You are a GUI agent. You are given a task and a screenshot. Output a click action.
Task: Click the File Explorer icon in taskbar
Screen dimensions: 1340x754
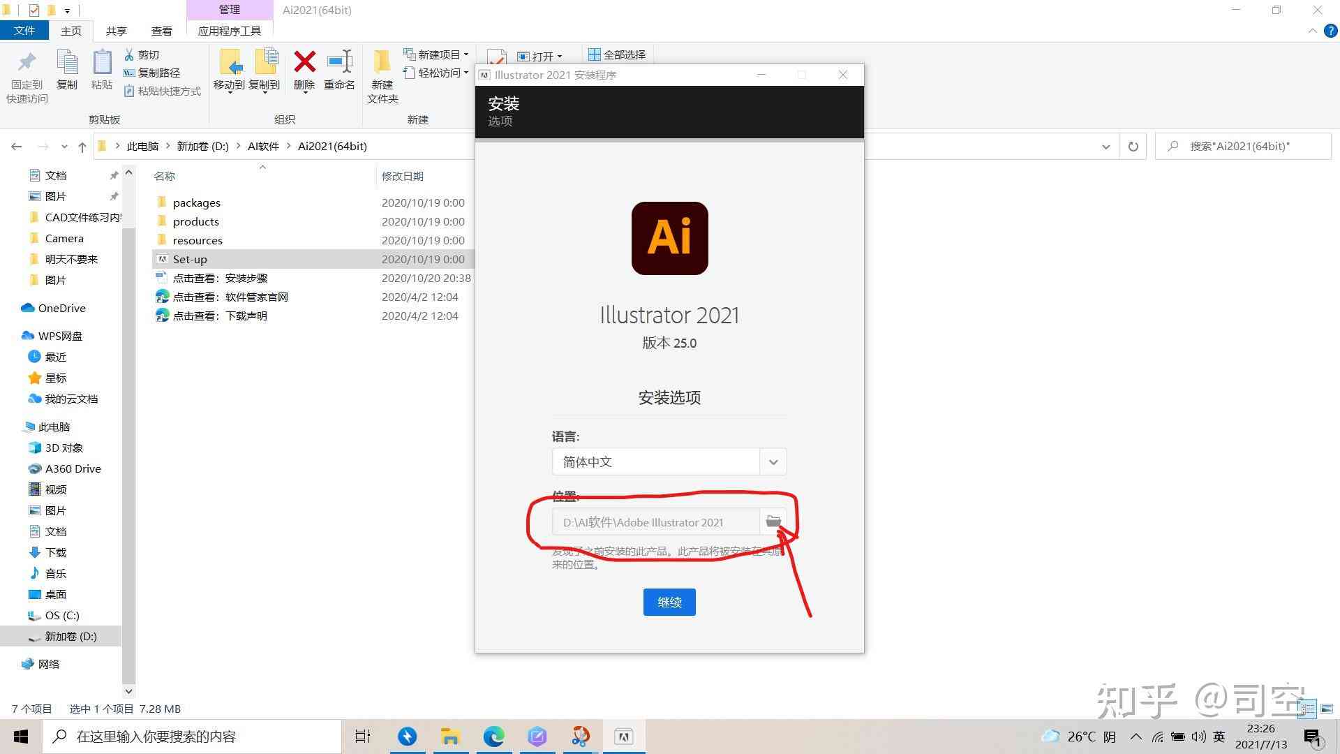450,736
